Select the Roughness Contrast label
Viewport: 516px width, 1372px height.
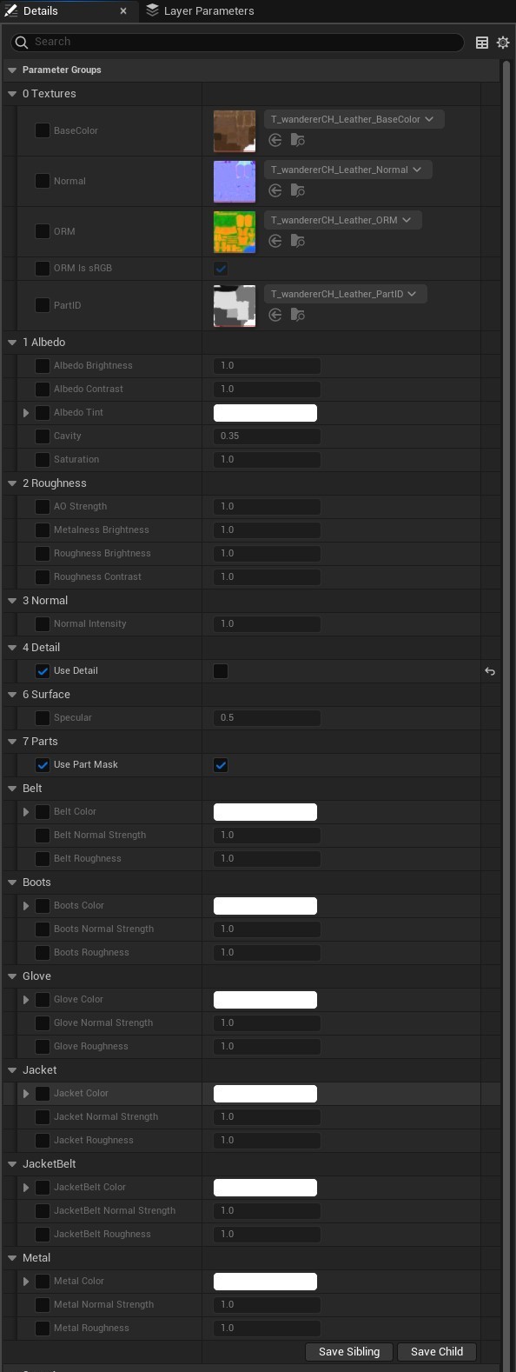(97, 577)
